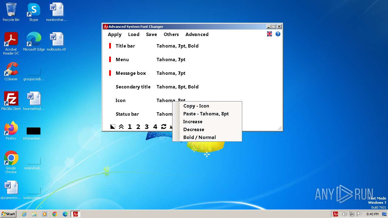Image resolution: width=388 pixels, height=218 pixels.
Task: Click the black-white contrast square icon
Action: click(113, 127)
